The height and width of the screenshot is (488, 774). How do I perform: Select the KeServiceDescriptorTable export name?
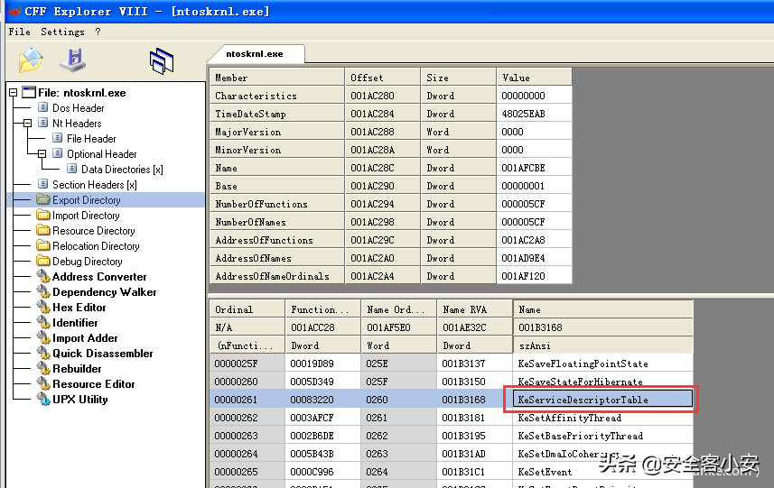tap(602, 400)
